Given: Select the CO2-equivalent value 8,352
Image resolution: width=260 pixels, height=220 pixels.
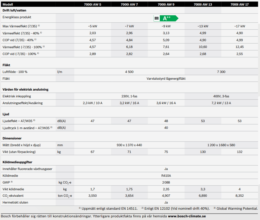Looking at the screenshot, I should pyautogui.click(x=240, y=196).
